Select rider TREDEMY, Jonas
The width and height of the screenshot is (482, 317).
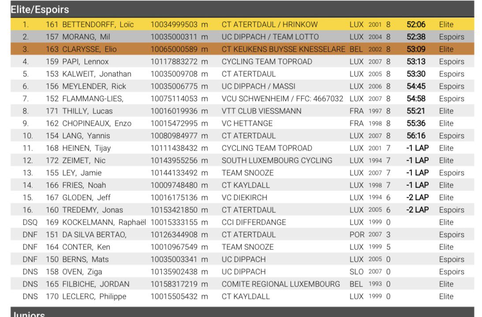pos(93,210)
